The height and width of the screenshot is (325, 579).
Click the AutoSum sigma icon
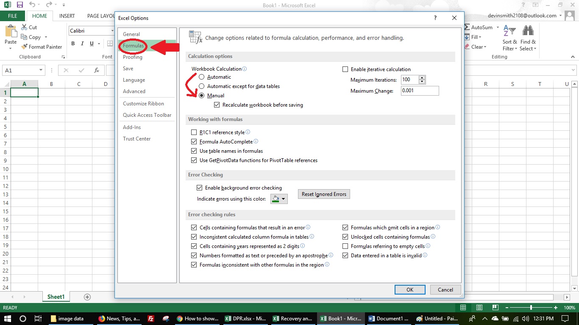(x=468, y=27)
